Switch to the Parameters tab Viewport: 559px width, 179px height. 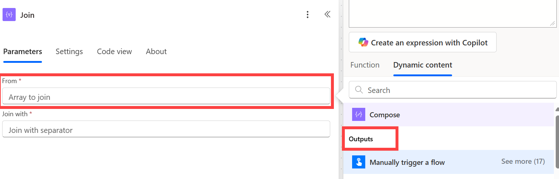click(x=23, y=52)
